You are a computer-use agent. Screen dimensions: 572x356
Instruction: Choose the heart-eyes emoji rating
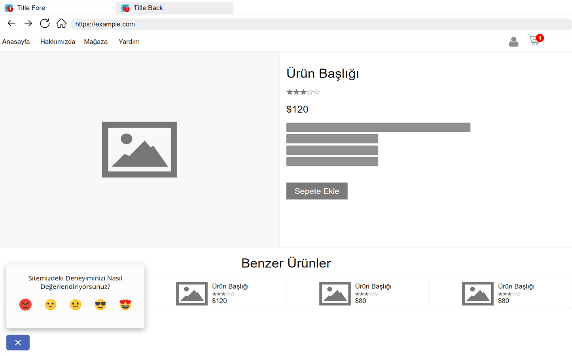[125, 305]
